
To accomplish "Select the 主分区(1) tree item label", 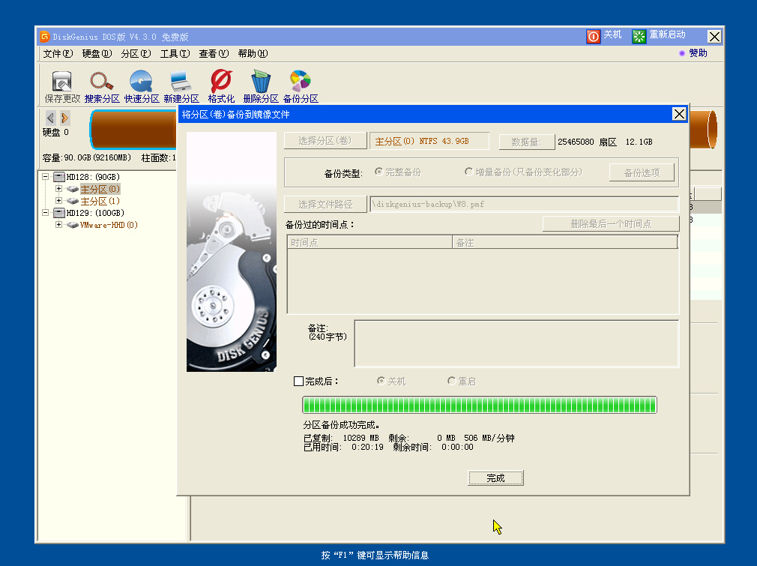I will [x=100, y=201].
